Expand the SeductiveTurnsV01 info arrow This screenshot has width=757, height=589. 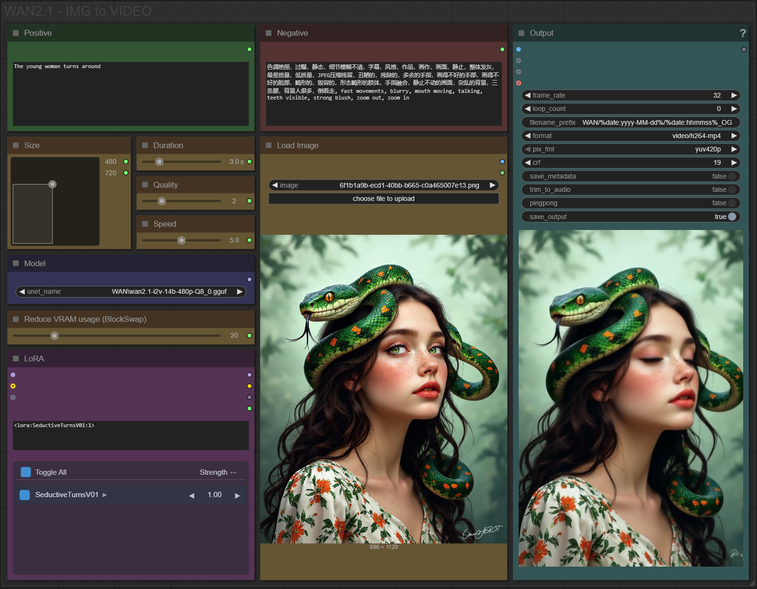click(x=105, y=495)
